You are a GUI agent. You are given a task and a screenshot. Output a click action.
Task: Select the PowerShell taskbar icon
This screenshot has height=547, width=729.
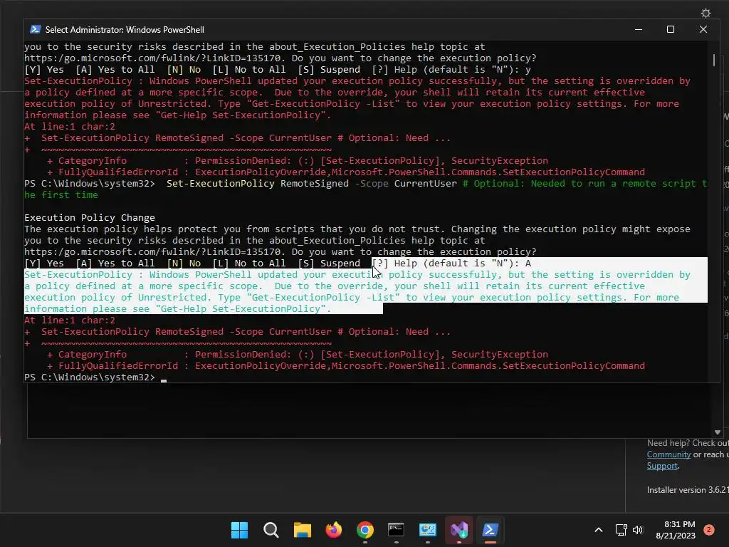(490, 530)
